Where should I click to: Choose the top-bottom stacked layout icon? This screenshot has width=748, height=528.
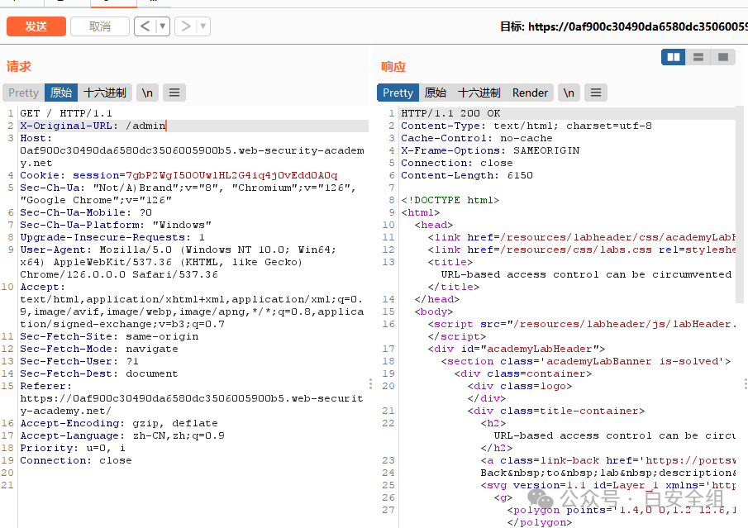click(698, 57)
